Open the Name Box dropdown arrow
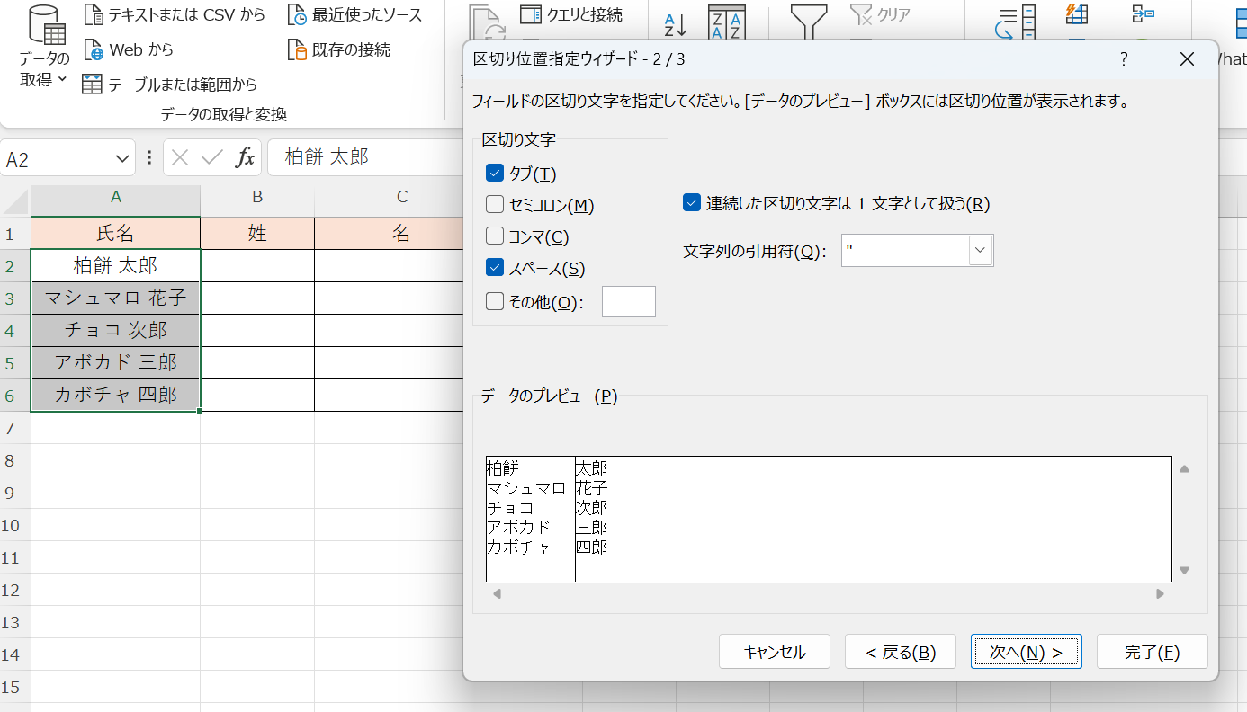Image resolution: width=1247 pixels, height=712 pixels. click(123, 159)
